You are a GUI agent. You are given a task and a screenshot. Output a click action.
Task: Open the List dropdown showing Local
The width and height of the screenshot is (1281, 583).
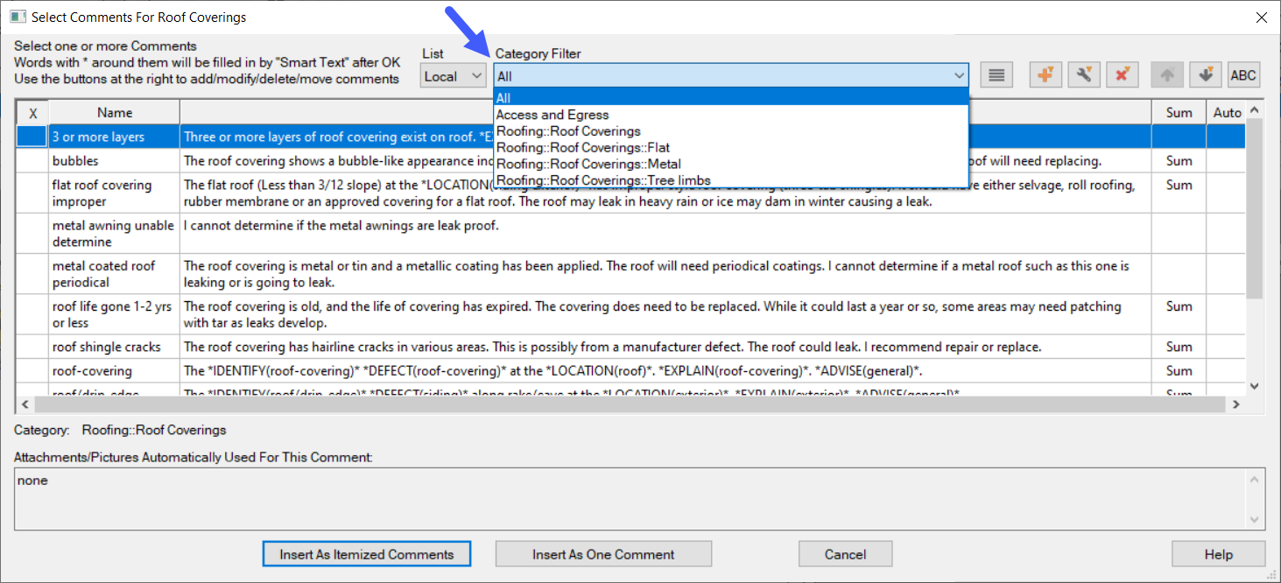tap(453, 76)
